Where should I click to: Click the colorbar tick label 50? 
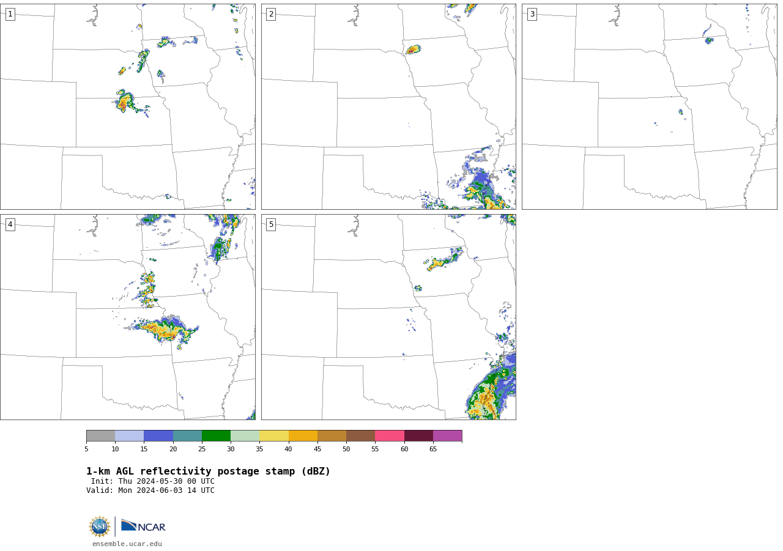[346, 449]
